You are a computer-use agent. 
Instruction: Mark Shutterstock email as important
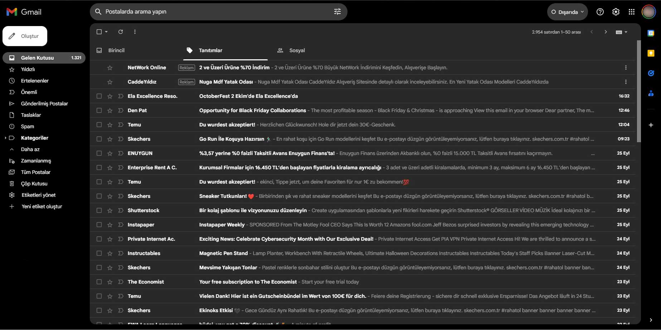(121, 210)
